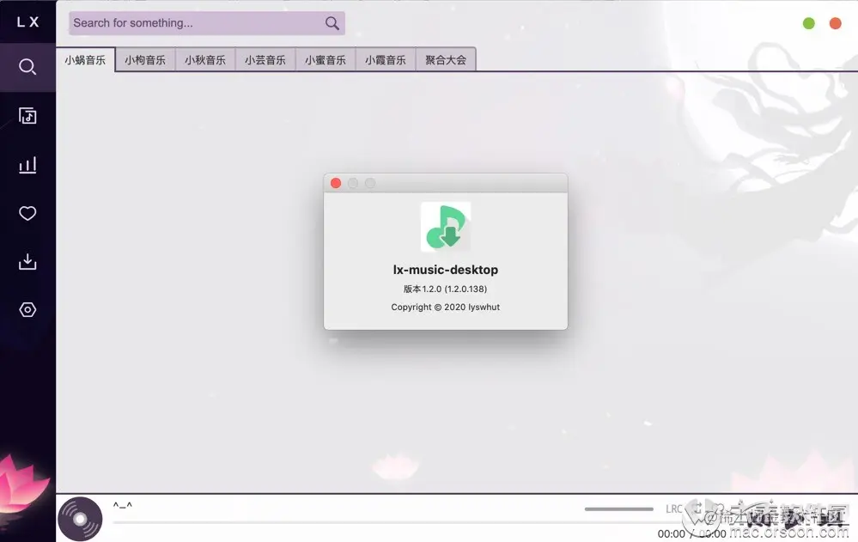
Task: Adjust the volume slider bar
Action: (x=619, y=509)
